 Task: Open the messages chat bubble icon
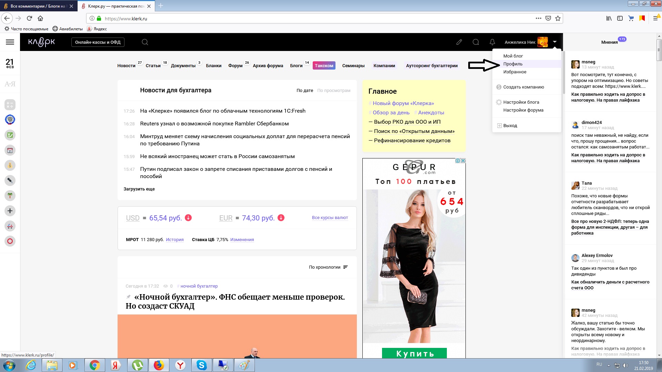[x=476, y=42]
